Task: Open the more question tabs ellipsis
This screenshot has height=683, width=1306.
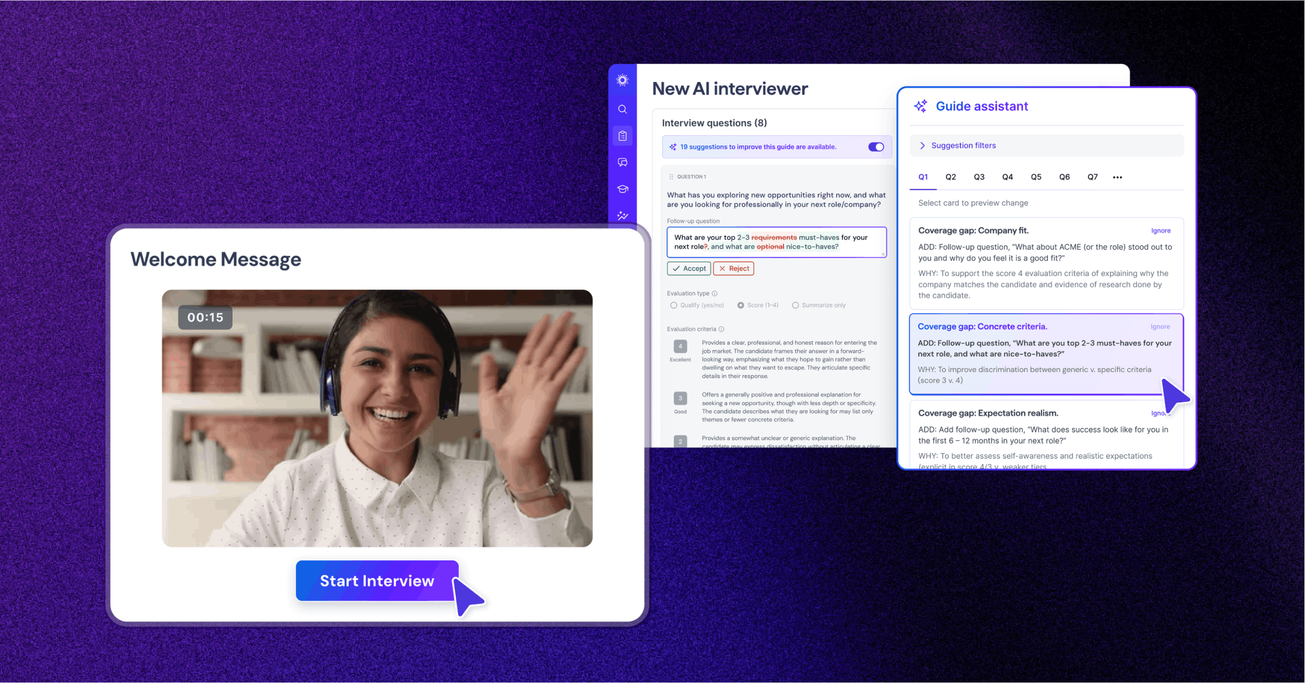Action: click(1117, 177)
